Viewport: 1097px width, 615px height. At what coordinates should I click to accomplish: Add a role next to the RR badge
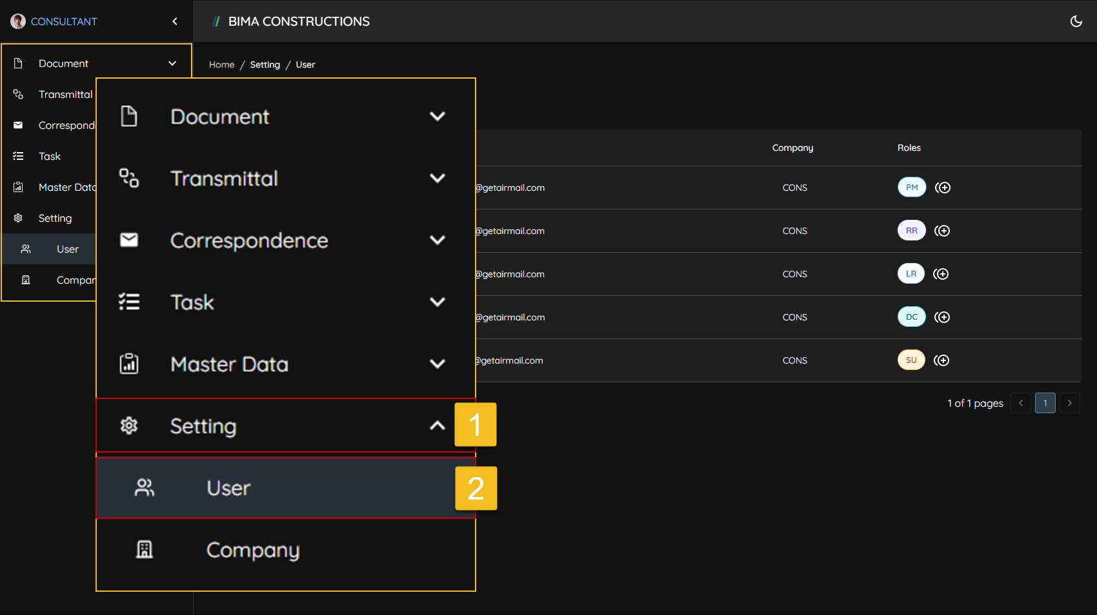[x=942, y=231]
